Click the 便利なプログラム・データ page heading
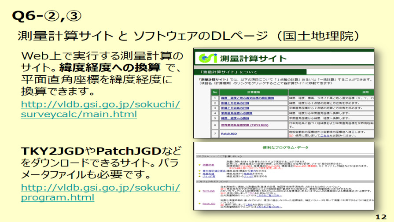This screenshot has height=222, width=394. [286, 148]
